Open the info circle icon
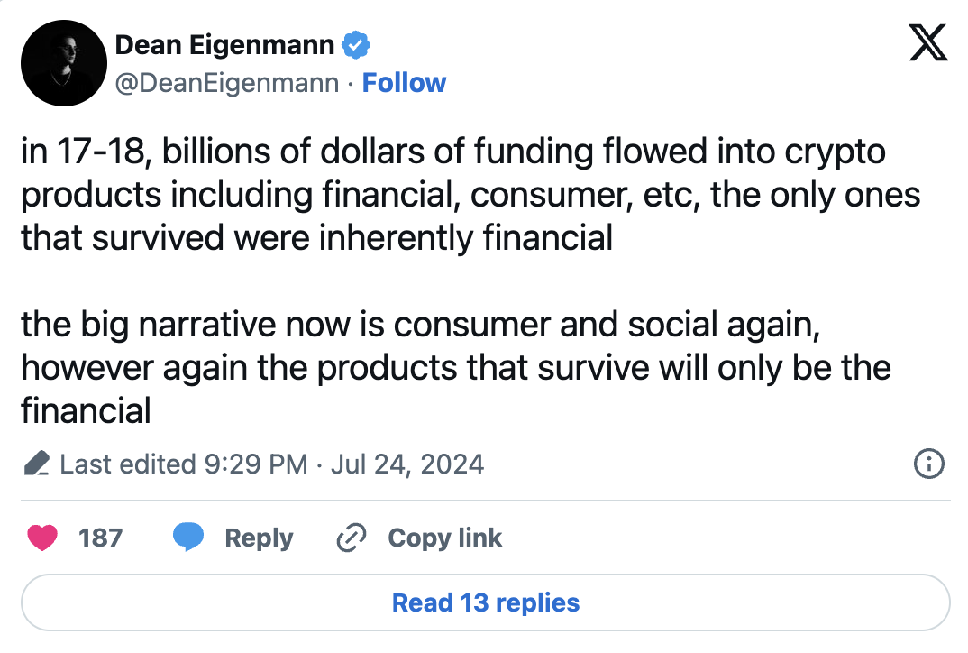968x653 pixels. (x=928, y=464)
